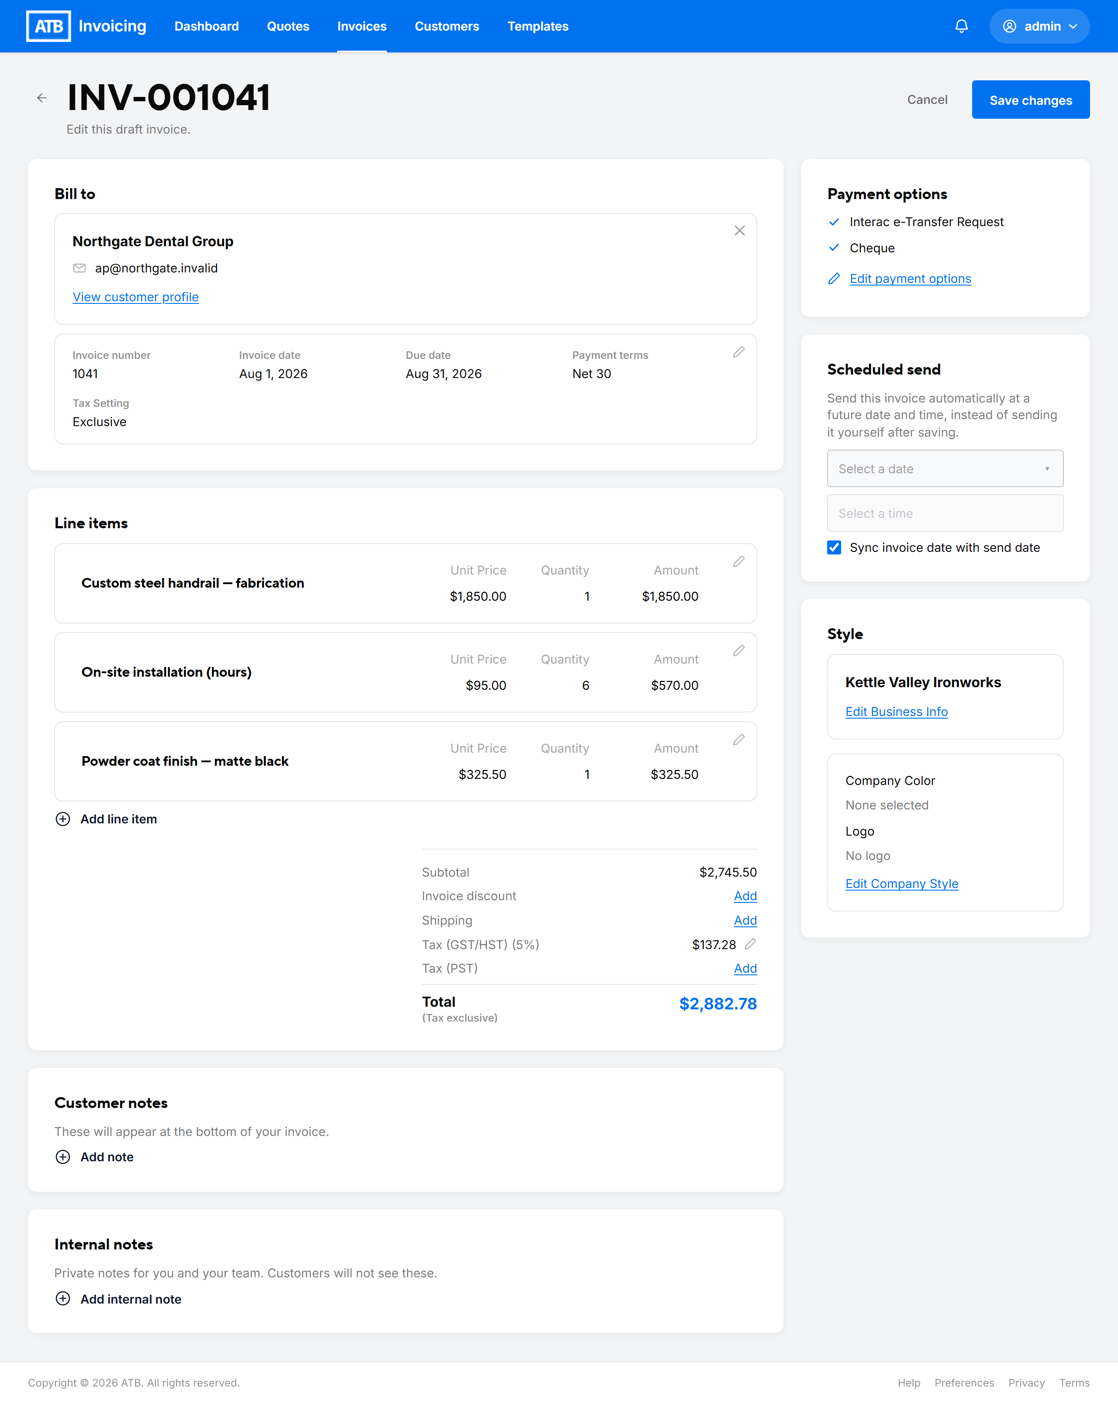Click the Interac e-Transfer Request option

pos(926,222)
